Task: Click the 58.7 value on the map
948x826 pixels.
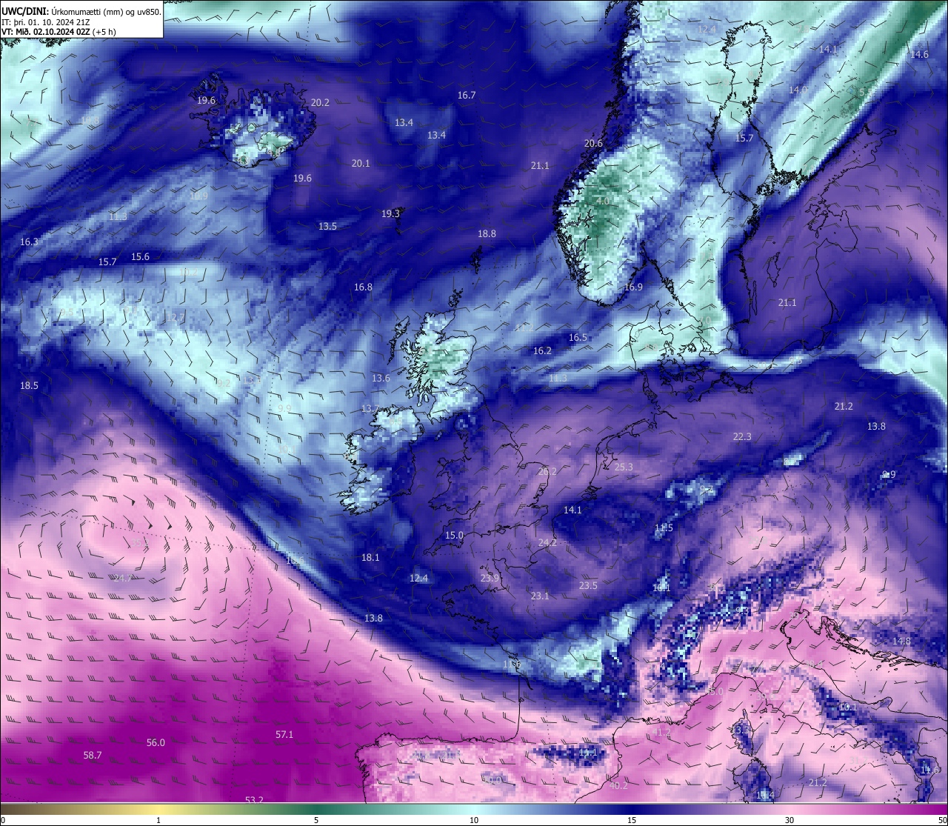Action: pyautogui.click(x=93, y=755)
